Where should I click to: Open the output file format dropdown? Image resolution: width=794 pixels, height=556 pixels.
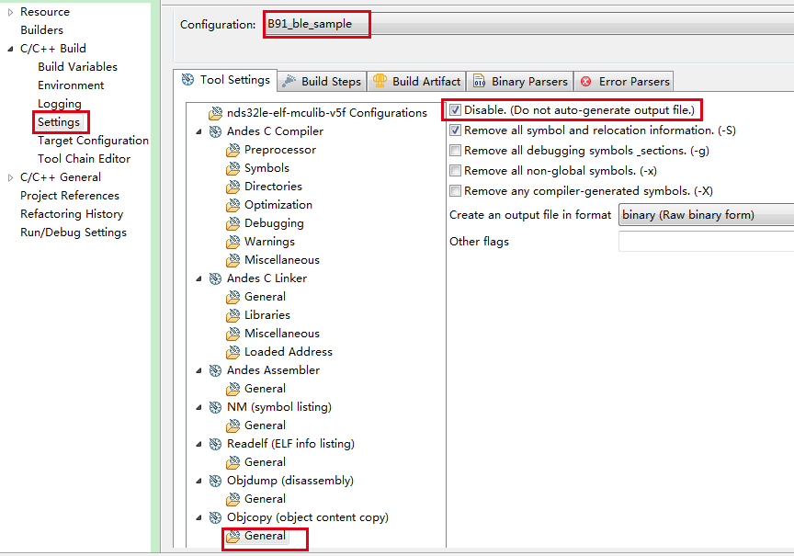tap(707, 215)
